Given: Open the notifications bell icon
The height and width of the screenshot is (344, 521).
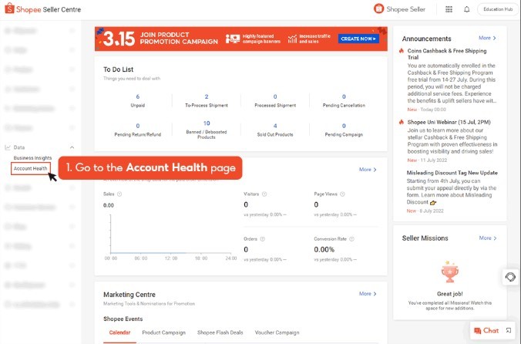Looking at the screenshot, I should point(466,9).
